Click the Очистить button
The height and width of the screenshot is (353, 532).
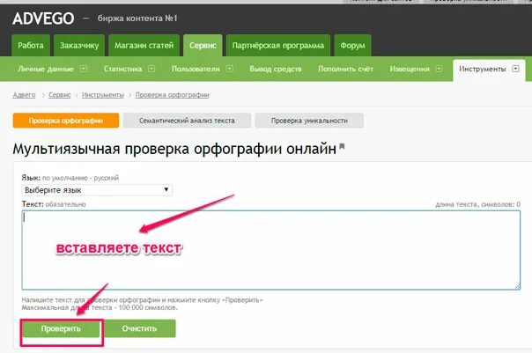click(139, 328)
